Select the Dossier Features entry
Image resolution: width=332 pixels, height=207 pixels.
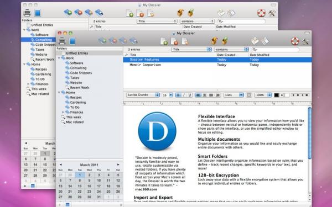pyautogui.click(x=217, y=60)
